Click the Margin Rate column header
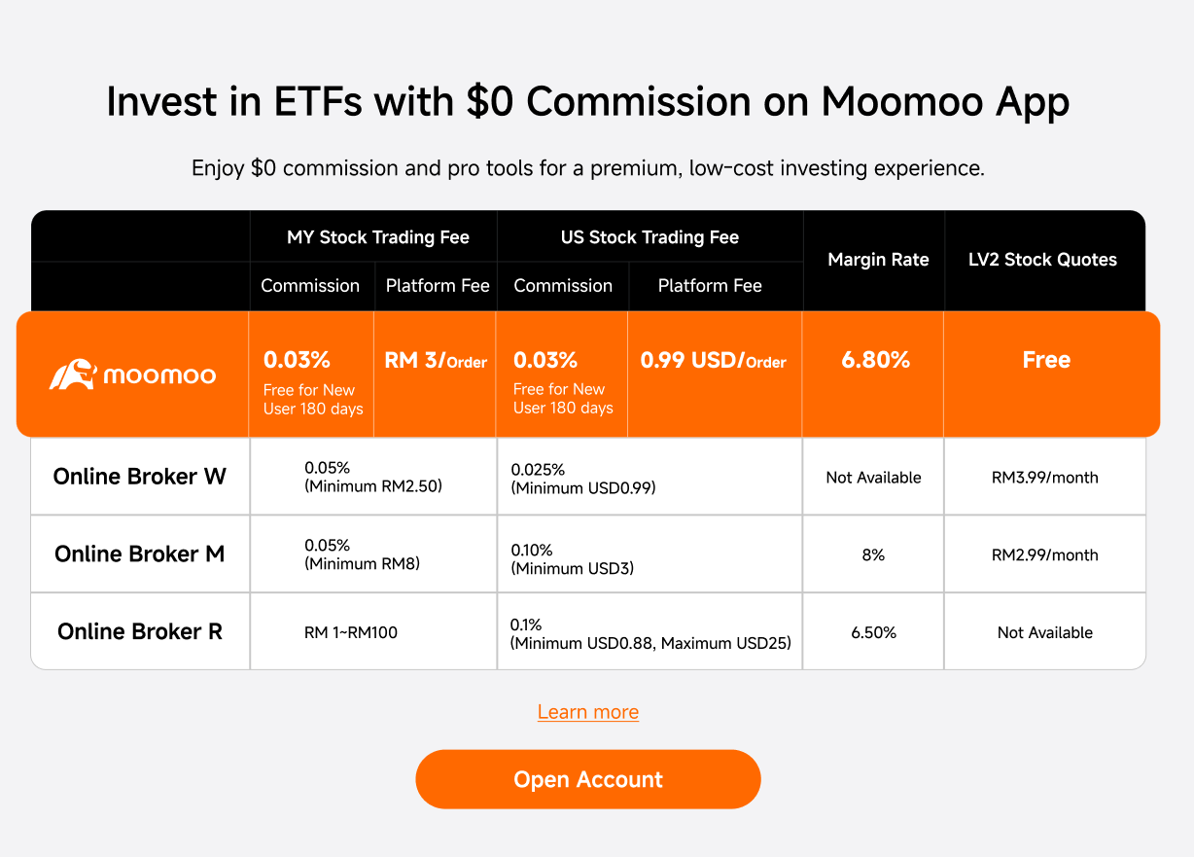The height and width of the screenshot is (857, 1194). tap(878, 260)
